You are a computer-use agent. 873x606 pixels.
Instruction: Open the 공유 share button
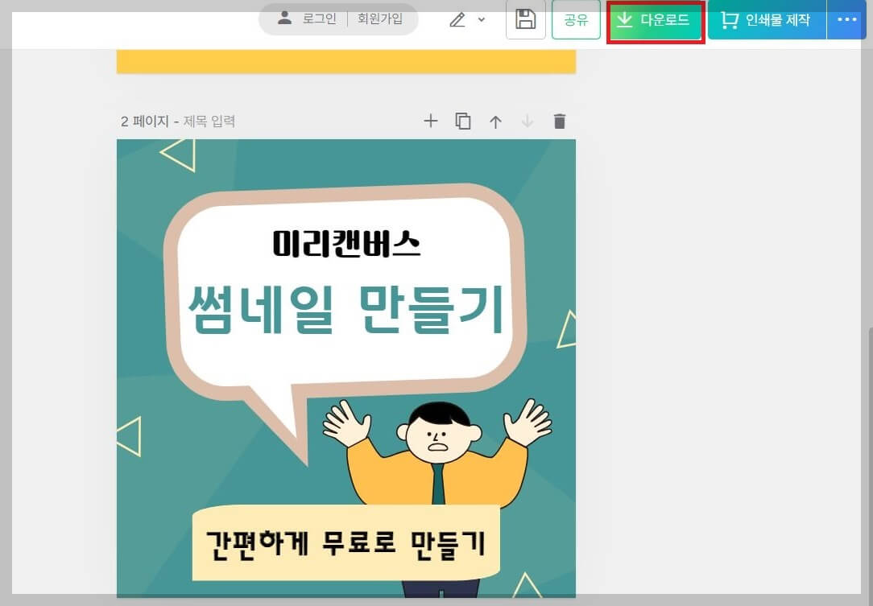coord(576,20)
